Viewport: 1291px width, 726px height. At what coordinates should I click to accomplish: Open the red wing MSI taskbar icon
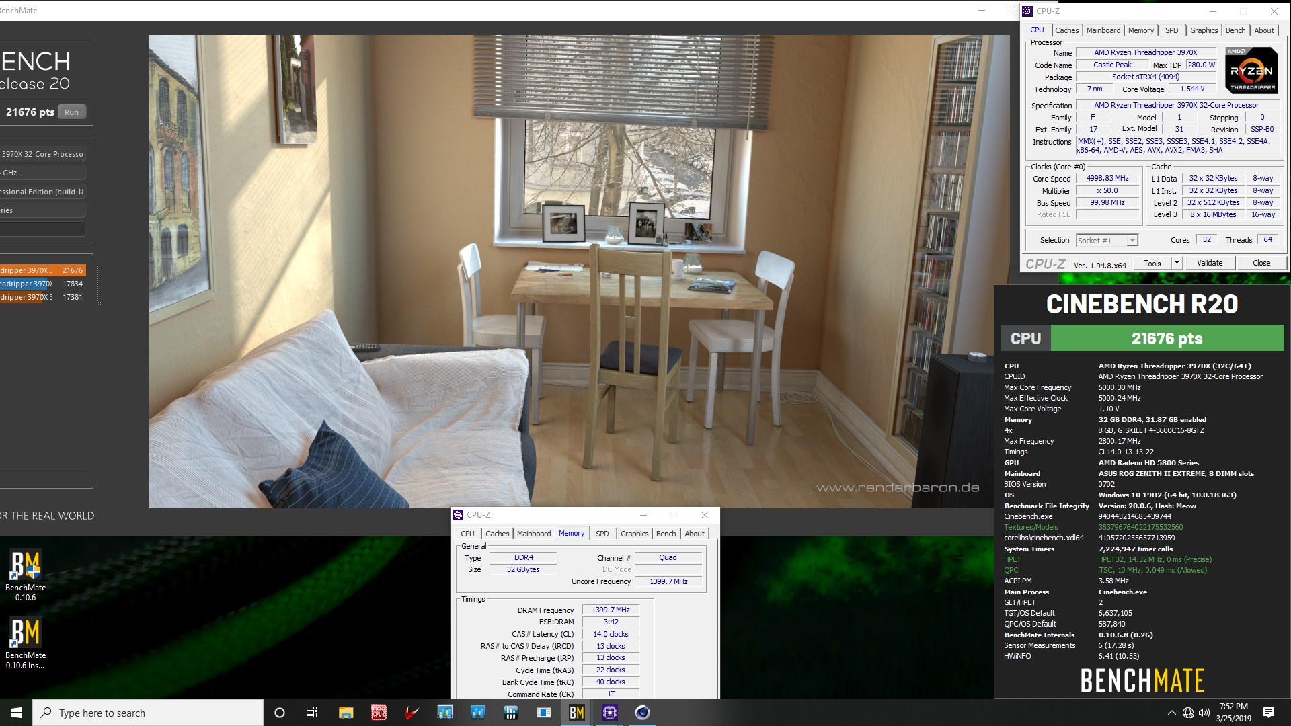pyautogui.click(x=412, y=713)
